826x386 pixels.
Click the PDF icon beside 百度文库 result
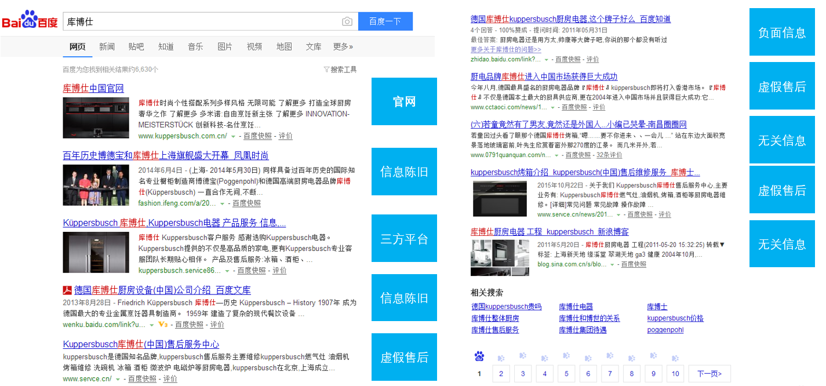tap(67, 290)
